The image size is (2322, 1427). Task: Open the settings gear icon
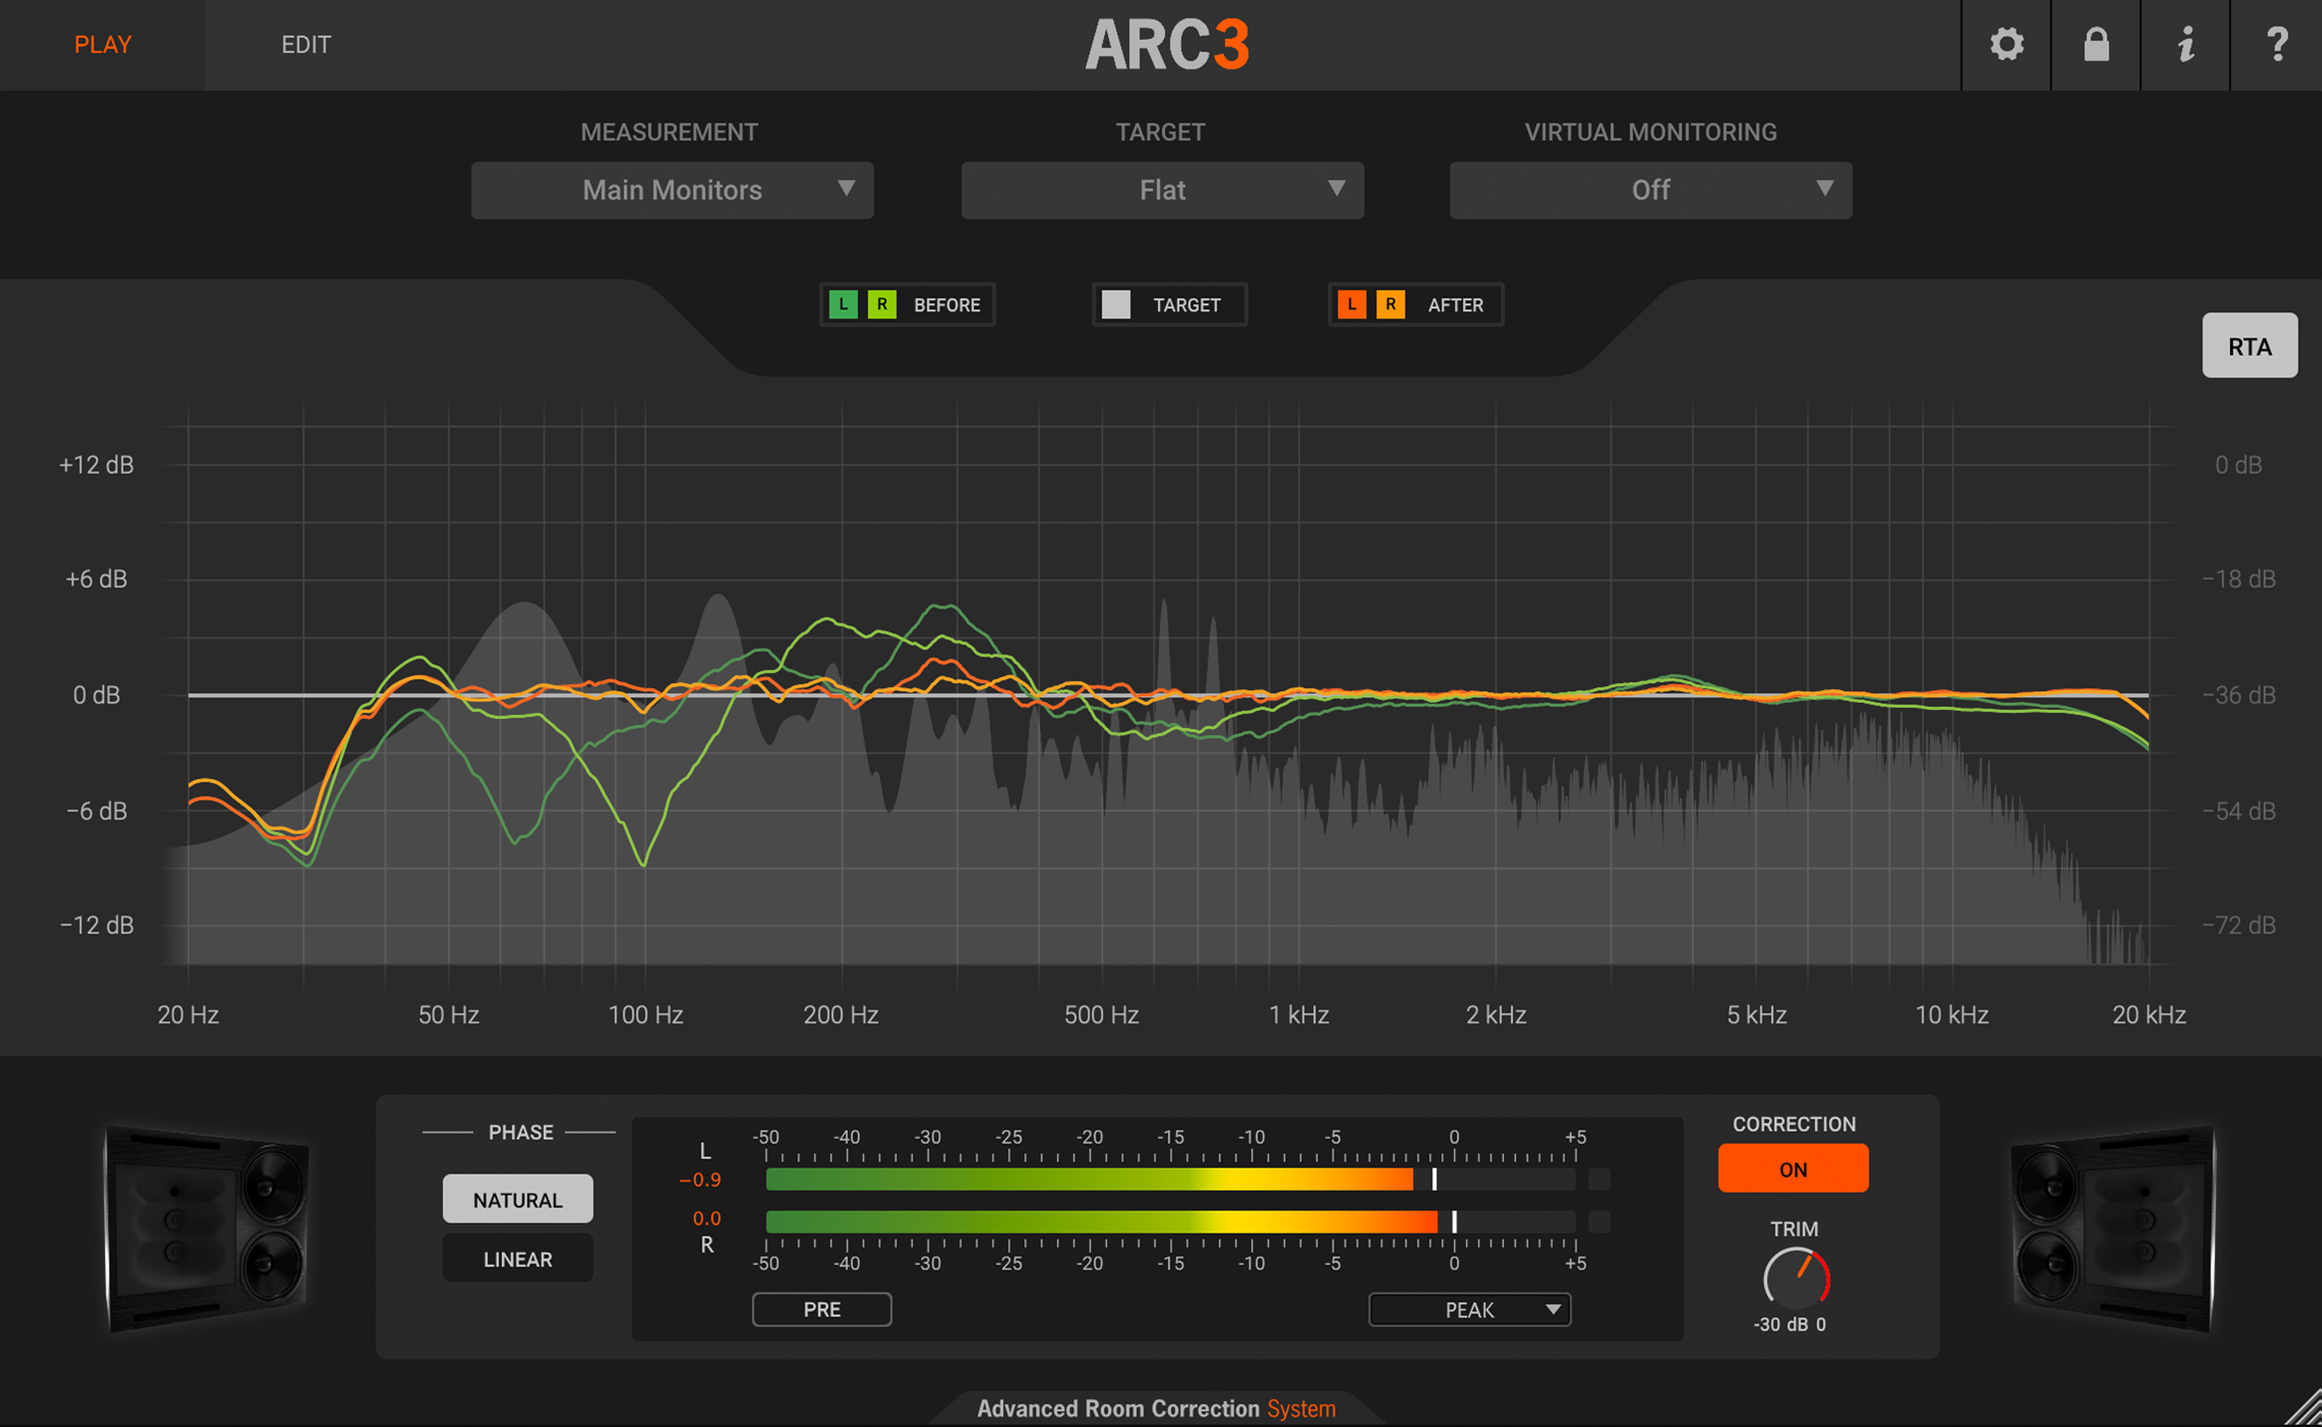pyautogui.click(x=2006, y=44)
